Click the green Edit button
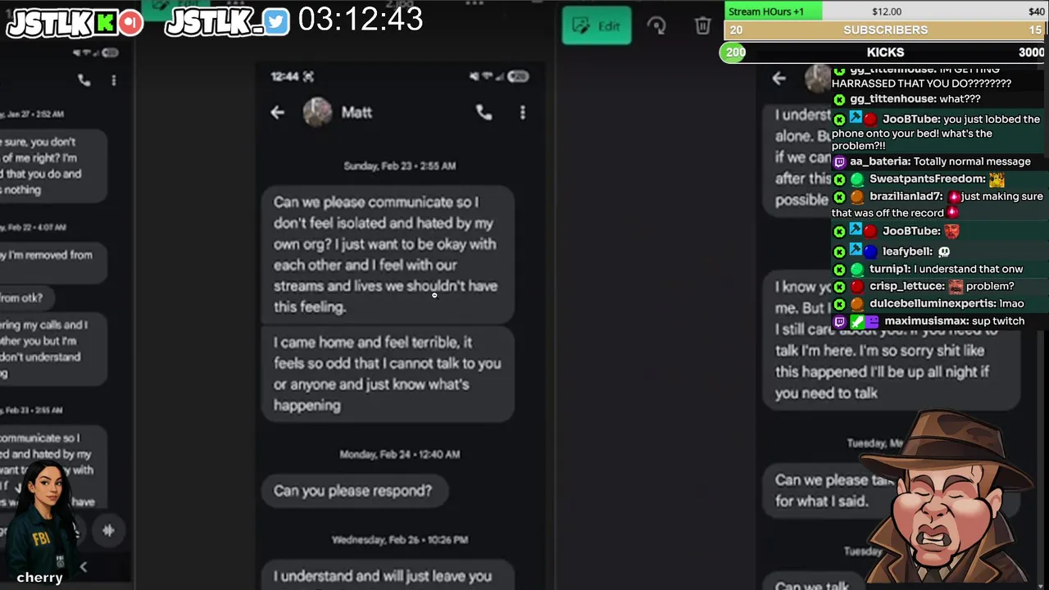The width and height of the screenshot is (1049, 590). coord(597,25)
